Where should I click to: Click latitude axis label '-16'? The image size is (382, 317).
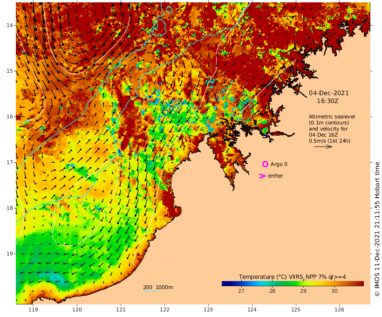tap(9, 117)
